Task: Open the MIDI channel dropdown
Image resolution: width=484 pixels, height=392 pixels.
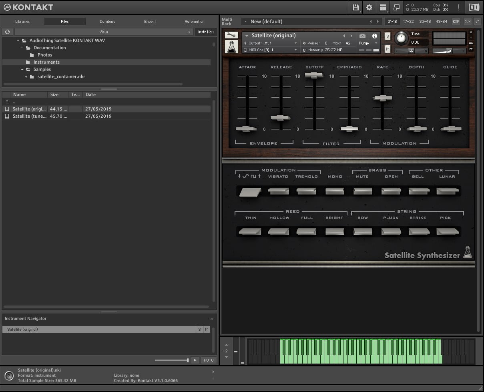Action: [270, 50]
